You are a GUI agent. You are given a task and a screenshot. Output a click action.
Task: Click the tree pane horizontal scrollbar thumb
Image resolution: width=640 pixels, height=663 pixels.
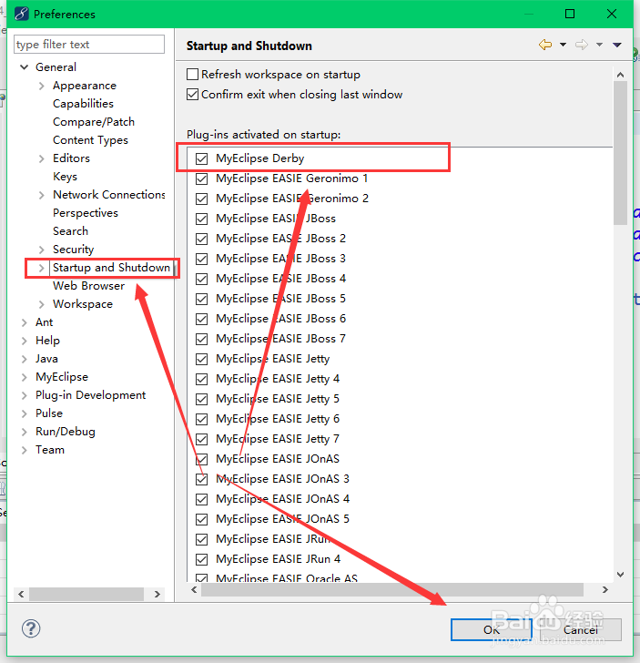(x=86, y=594)
